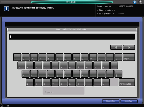Tap the l key

(93, 74)
